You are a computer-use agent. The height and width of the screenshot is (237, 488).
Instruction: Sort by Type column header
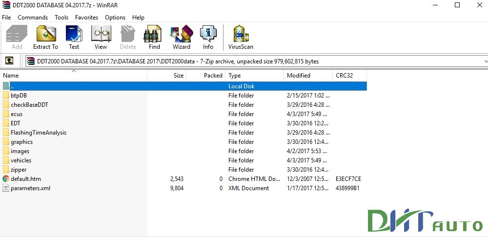[255, 75]
